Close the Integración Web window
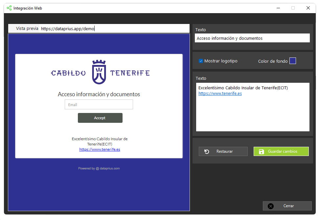The height and width of the screenshot is (220, 320). 308,8
